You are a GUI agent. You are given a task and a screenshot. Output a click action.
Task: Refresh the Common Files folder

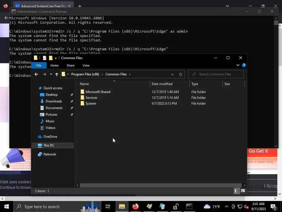[x=181, y=75]
